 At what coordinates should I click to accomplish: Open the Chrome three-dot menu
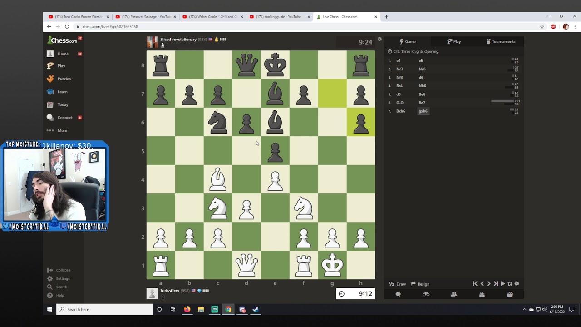coord(575,27)
